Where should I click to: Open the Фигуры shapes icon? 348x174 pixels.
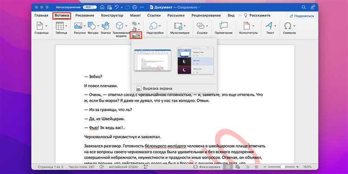point(91,26)
